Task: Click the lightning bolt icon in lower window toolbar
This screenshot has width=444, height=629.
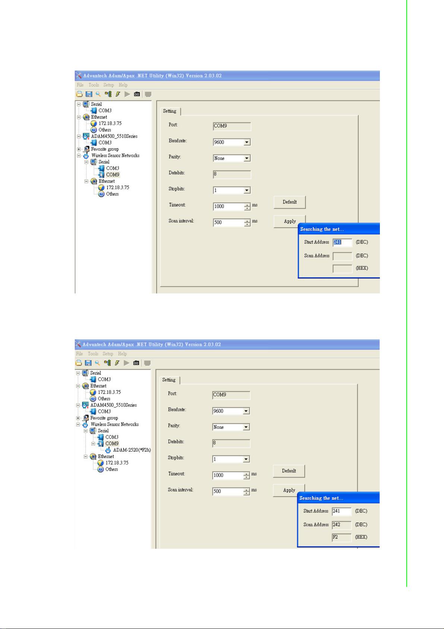Action: tap(117, 363)
